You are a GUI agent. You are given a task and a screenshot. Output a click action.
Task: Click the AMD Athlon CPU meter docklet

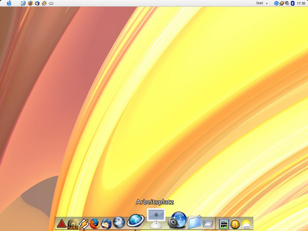(224, 224)
